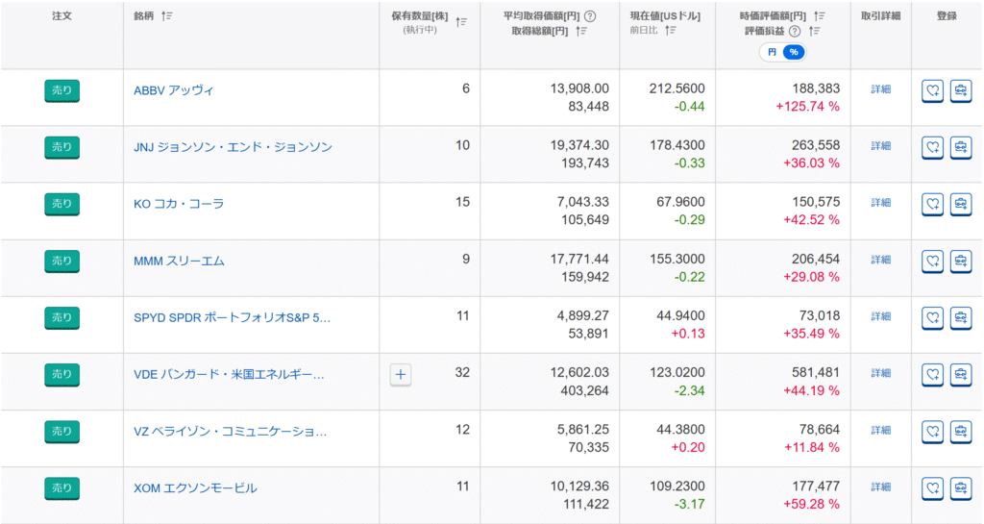Select MMM current price 155.3000
The height and width of the screenshot is (524, 984).
click(x=677, y=260)
